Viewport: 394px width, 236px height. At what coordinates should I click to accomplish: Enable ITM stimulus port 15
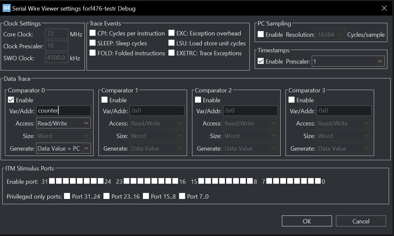tap(201, 181)
